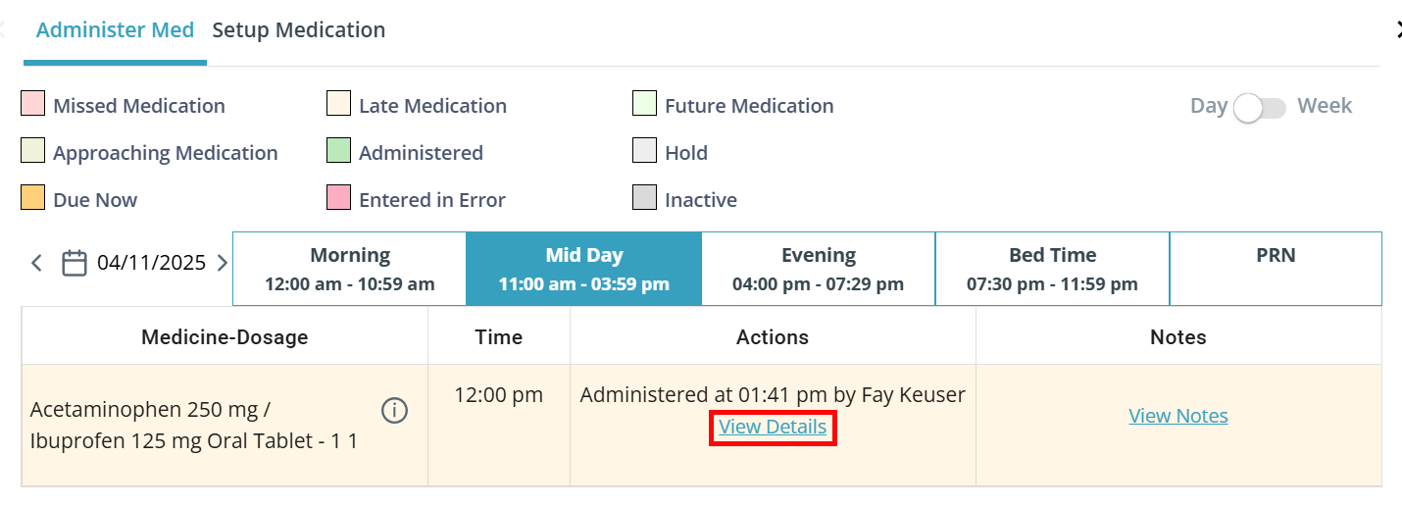
Task: Go to next day arrow
Action: point(222,263)
